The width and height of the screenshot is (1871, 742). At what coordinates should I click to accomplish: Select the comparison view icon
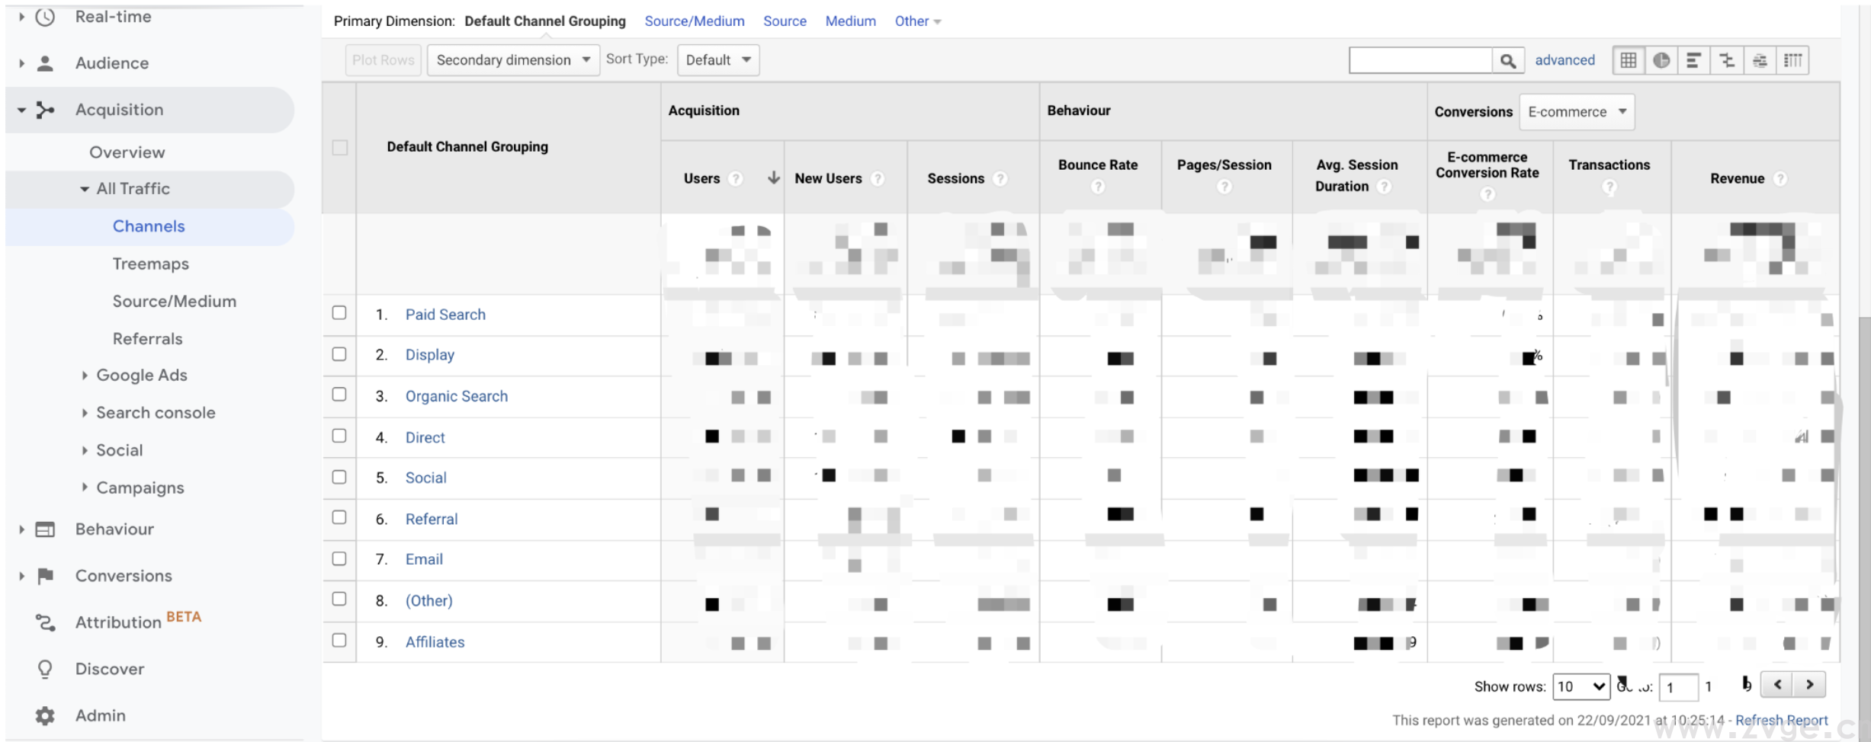1727,60
